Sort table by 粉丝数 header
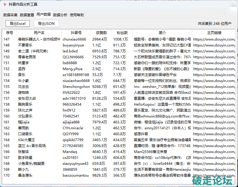Screen dimensions: 238x187 point(122,33)
